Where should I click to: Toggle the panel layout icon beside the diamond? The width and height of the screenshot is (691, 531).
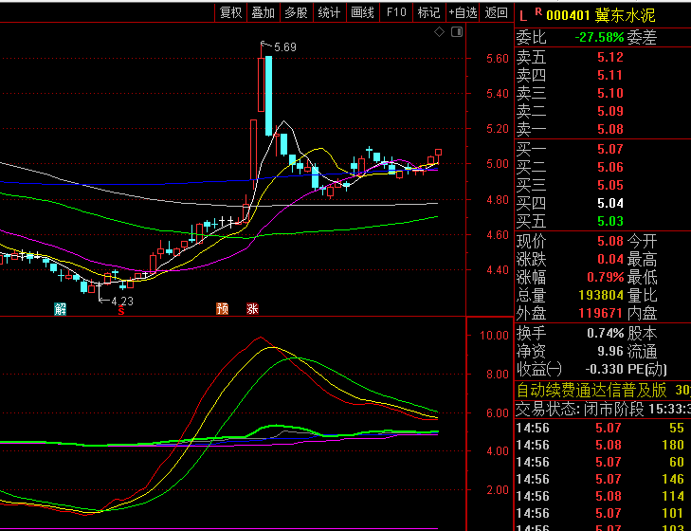[x=456, y=32]
